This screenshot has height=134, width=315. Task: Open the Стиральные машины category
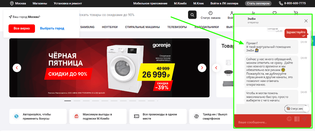[142, 27]
